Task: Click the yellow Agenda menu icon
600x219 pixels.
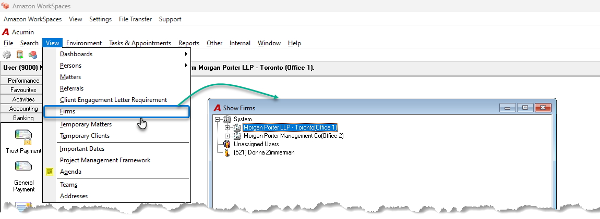Action: pos(50,172)
